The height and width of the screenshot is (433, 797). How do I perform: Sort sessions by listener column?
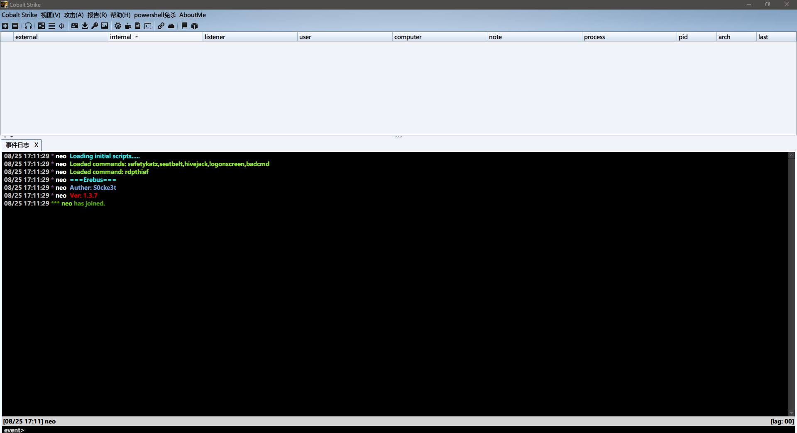[x=250, y=37]
